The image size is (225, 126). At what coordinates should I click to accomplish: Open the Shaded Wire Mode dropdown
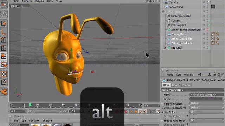coord(207,120)
